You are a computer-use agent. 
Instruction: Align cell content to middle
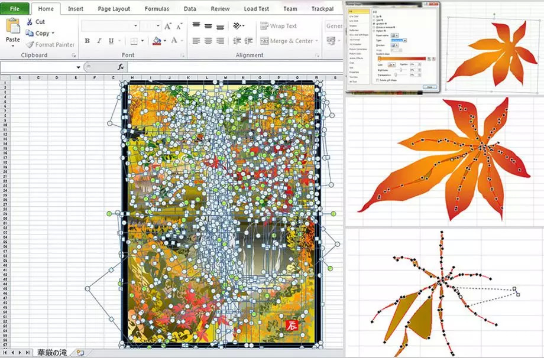coord(208,26)
